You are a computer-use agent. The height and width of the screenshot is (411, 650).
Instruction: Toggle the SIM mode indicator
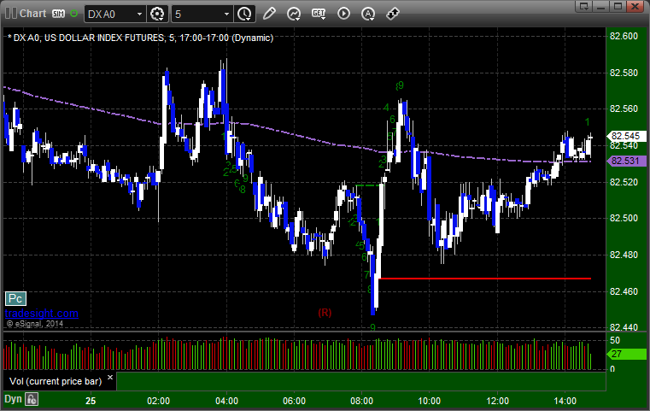pyautogui.click(x=58, y=14)
